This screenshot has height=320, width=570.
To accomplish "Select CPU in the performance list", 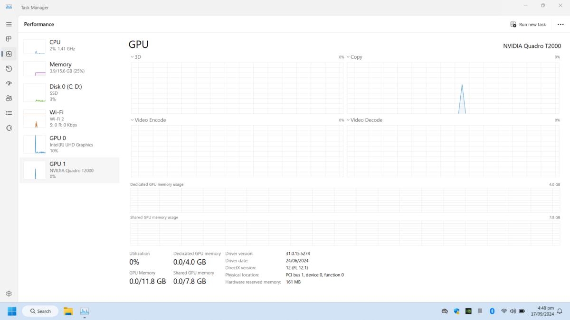I will pyautogui.click(x=69, y=46).
